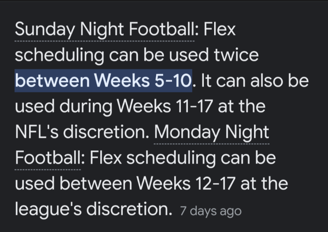The image size is (328, 232).
Task: Click the 7 days ago timestamp
Action: (x=211, y=211)
